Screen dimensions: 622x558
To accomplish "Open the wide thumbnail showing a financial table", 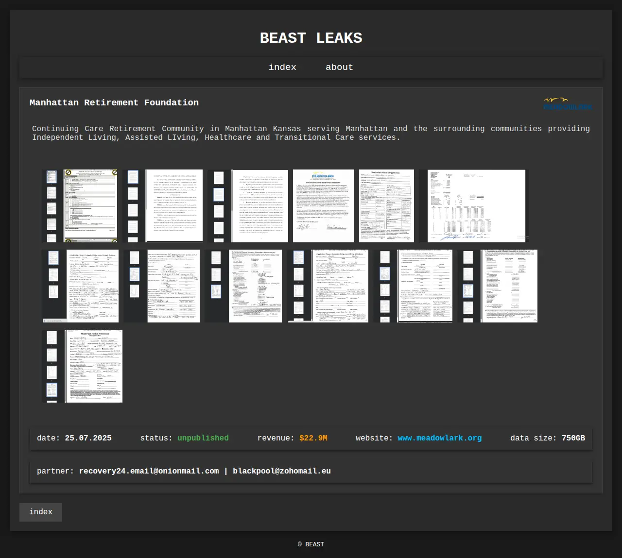I will tap(472, 206).
